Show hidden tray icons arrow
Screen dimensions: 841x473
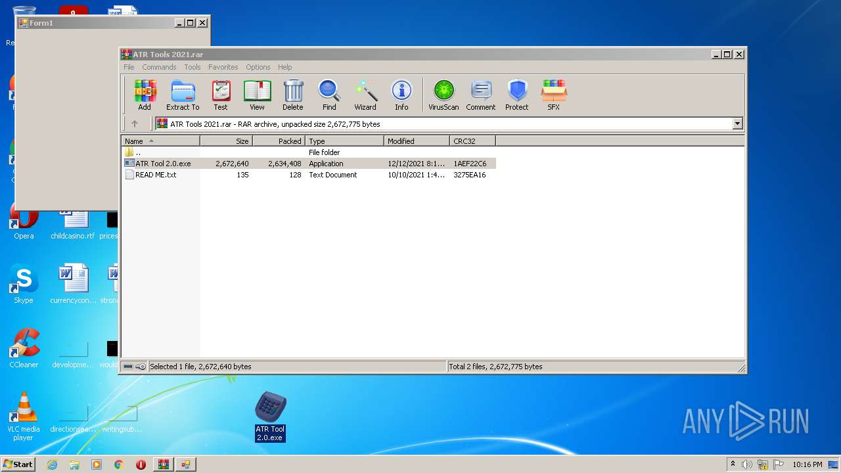[x=733, y=464]
